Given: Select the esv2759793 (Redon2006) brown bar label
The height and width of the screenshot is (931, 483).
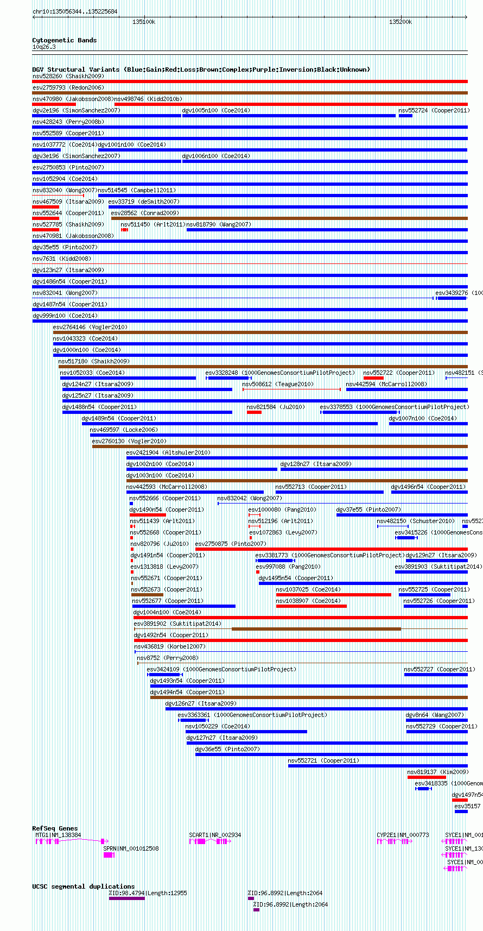Looking at the screenshot, I should [68, 87].
